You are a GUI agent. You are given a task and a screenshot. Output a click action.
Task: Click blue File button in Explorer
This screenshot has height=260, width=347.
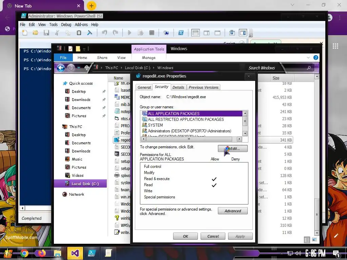coord(63,58)
